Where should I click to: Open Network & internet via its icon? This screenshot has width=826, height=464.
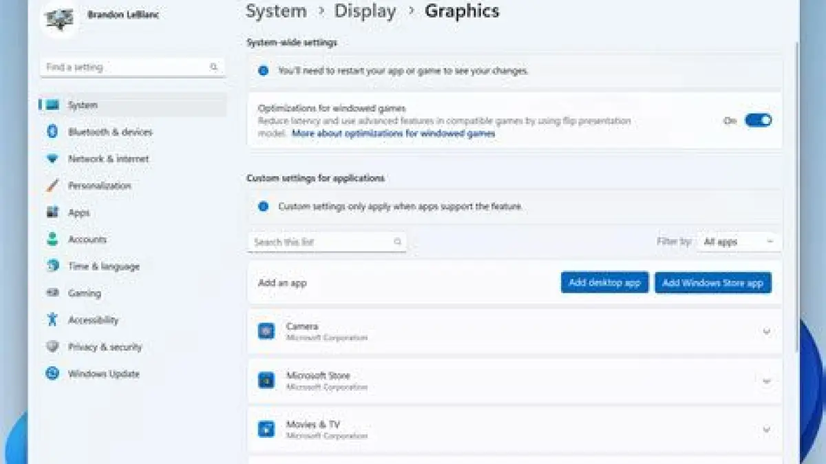tap(52, 158)
